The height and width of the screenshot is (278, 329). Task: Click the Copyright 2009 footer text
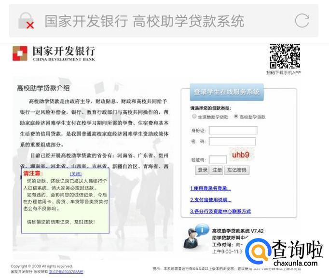pyautogui.click(x=41, y=266)
